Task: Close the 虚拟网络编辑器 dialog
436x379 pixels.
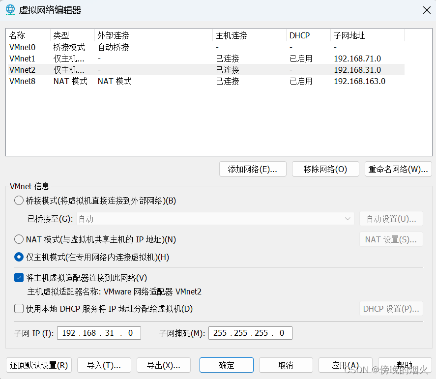Action: 427,10
